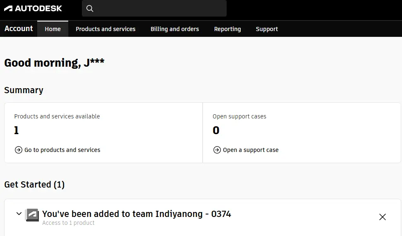The image size is (402, 236).
Task: Click the Account label in navigation bar
Action: (x=19, y=29)
